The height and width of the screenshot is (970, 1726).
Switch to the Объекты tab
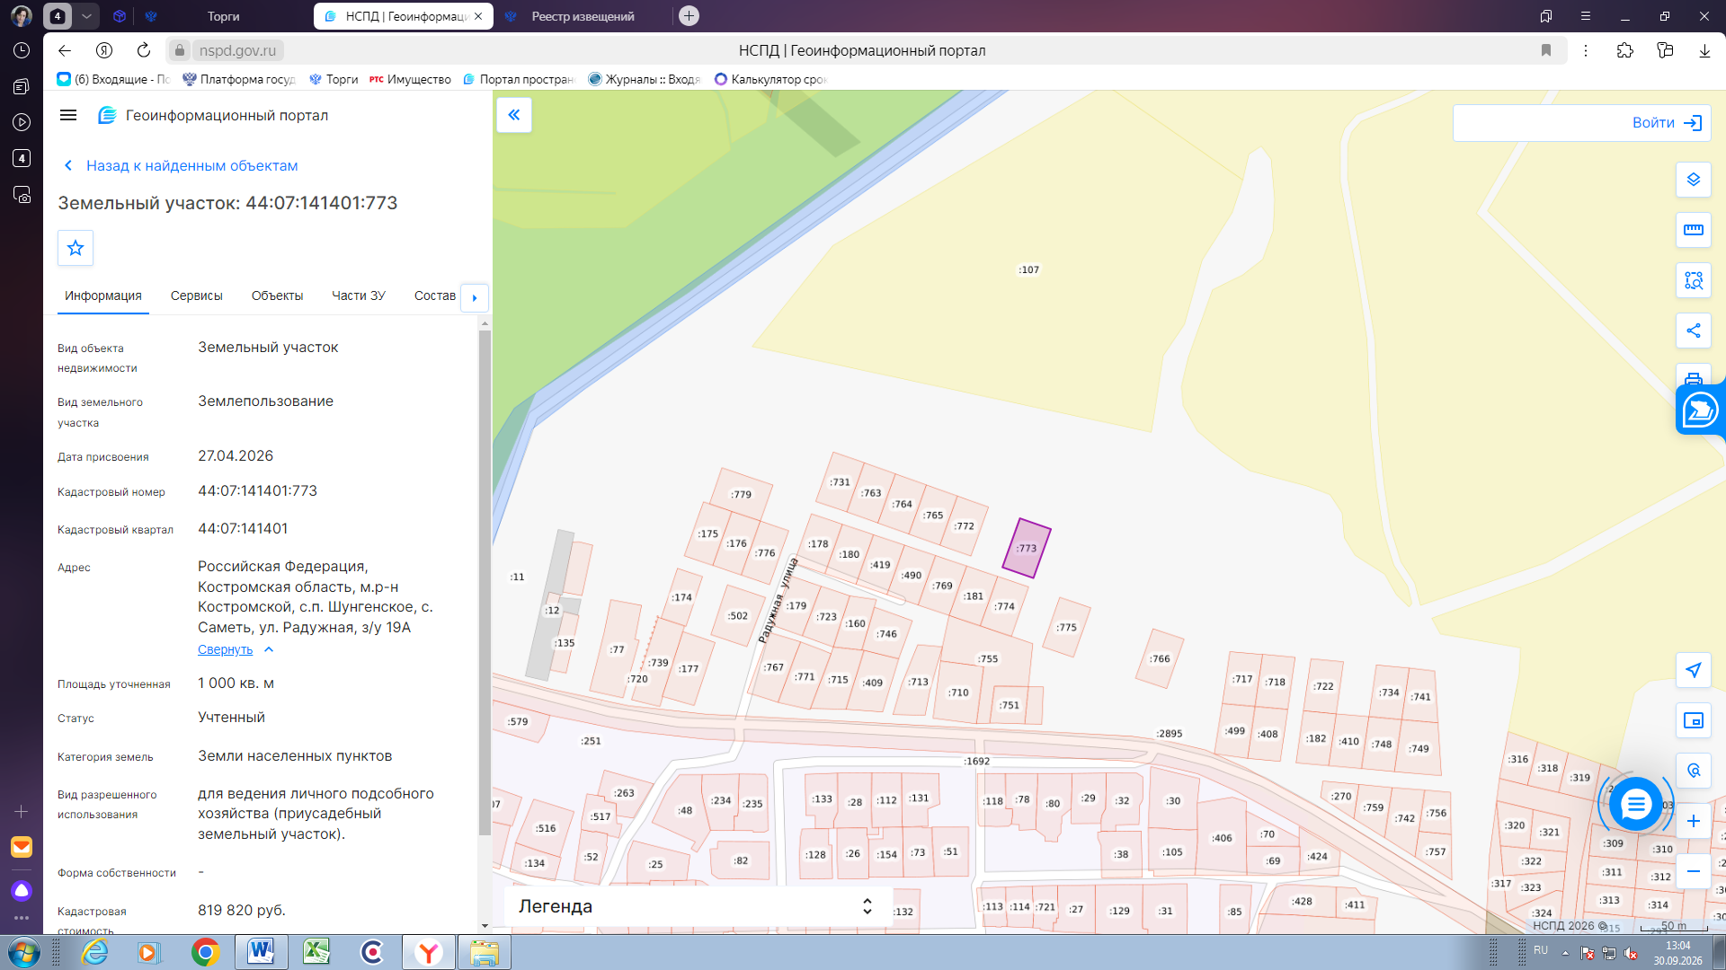pos(277,295)
